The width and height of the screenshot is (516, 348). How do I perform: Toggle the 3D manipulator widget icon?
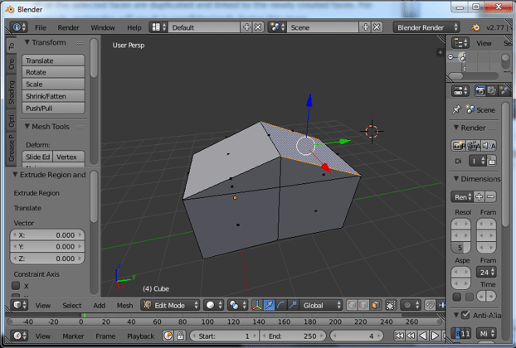pos(257,305)
